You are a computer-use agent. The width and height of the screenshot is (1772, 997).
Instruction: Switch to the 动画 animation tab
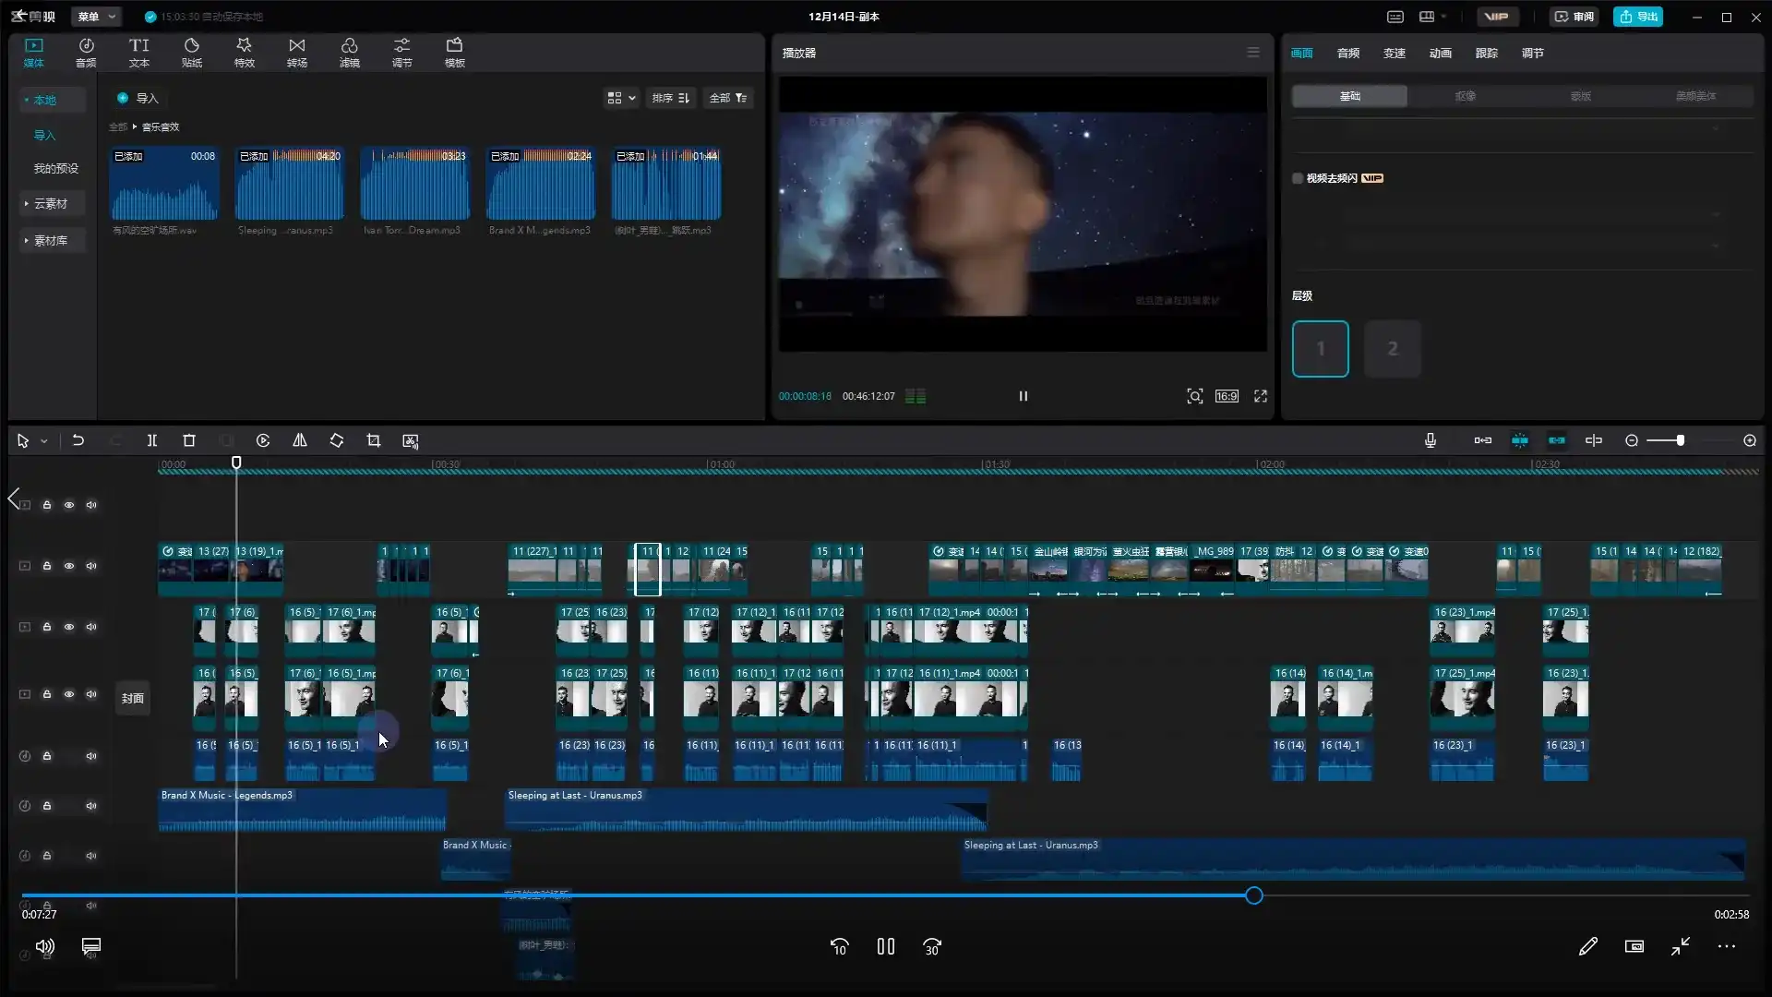[1440, 53]
